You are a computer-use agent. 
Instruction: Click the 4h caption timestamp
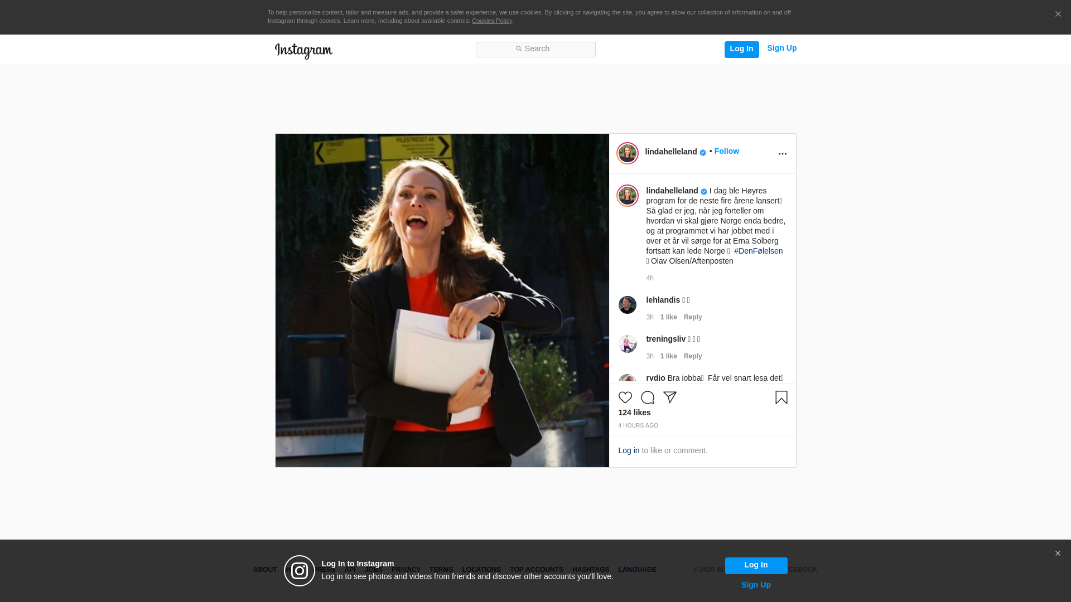pos(650,278)
